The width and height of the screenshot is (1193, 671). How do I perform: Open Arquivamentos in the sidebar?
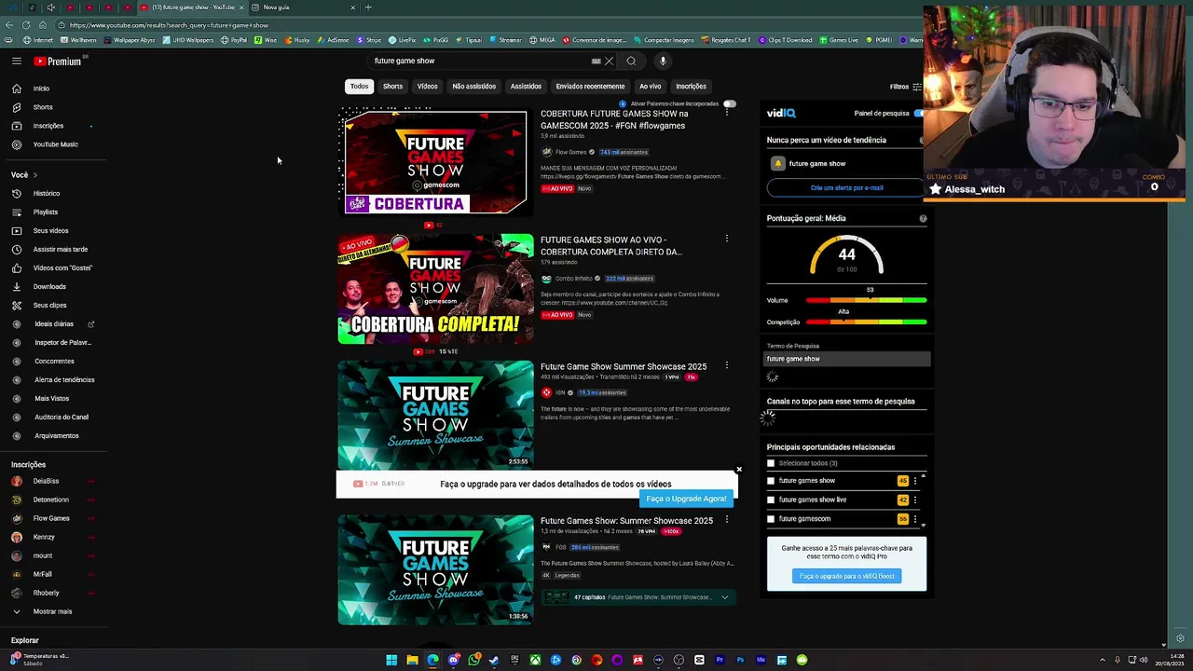[x=57, y=436]
